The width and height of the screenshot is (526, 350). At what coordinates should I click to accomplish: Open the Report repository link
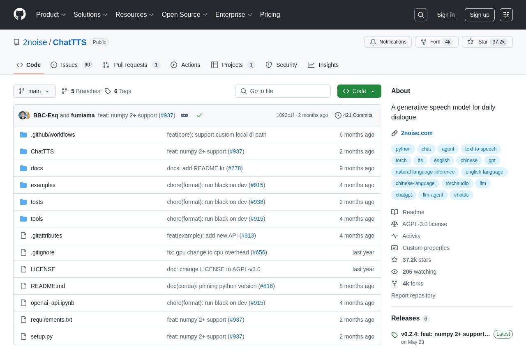[x=413, y=295]
